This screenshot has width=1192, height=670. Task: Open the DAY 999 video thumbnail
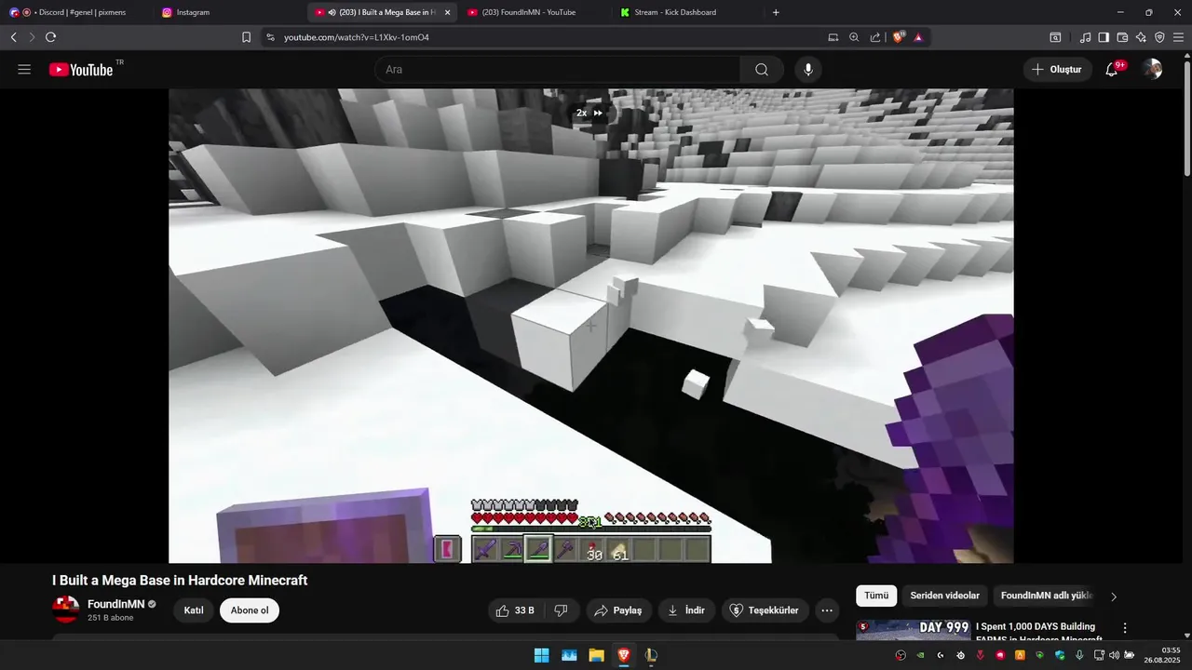pyautogui.click(x=913, y=630)
